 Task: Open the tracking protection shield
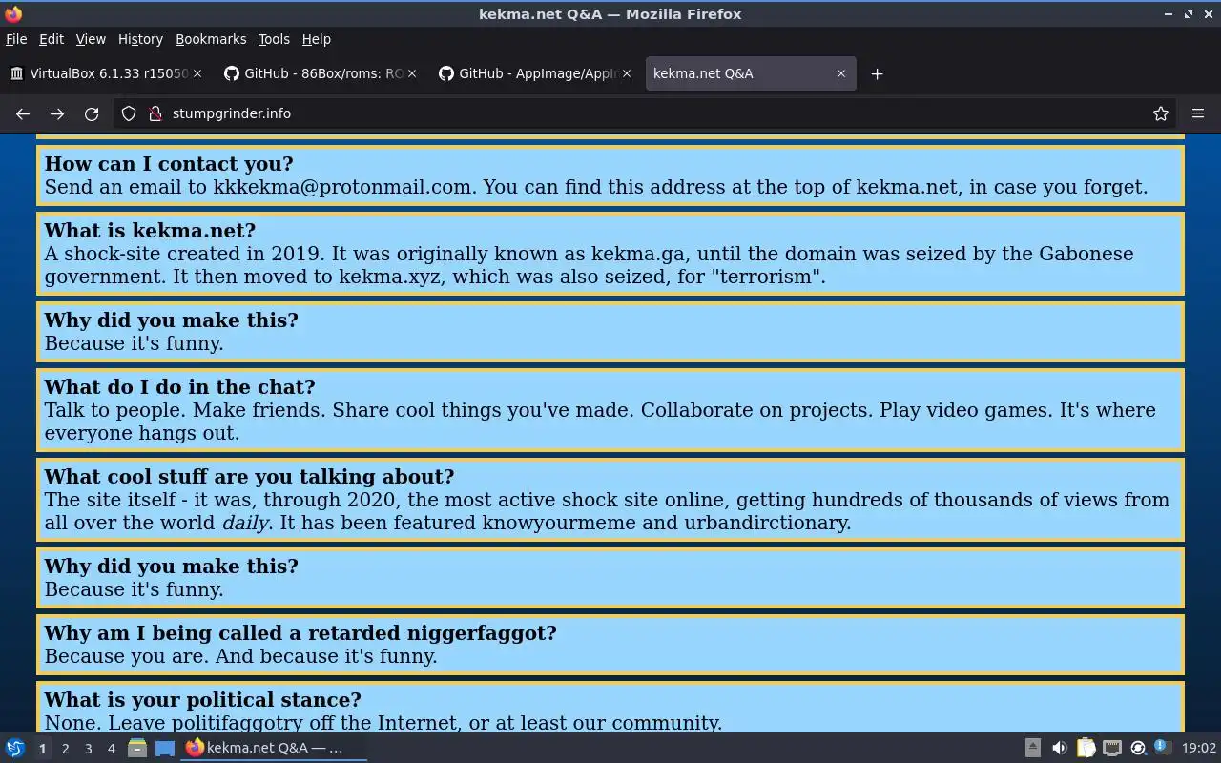click(129, 113)
